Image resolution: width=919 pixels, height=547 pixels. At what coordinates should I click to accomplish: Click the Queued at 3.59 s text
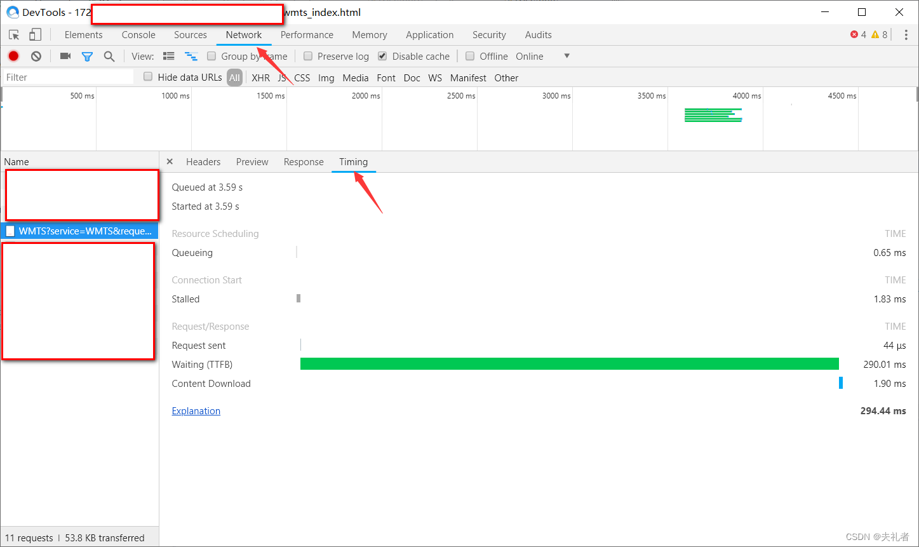tap(207, 187)
